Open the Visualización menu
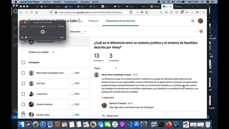 tap(71, 2)
